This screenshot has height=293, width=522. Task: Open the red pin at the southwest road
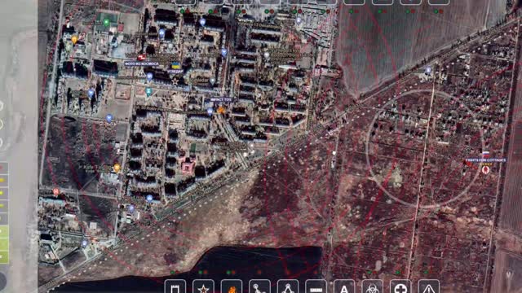pyautogui.click(x=56, y=192)
